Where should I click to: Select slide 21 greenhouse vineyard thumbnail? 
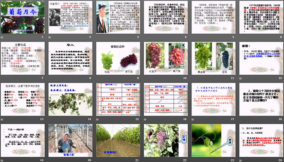(118, 141)
